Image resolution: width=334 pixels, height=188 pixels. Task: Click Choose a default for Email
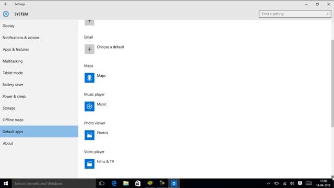(x=110, y=47)
